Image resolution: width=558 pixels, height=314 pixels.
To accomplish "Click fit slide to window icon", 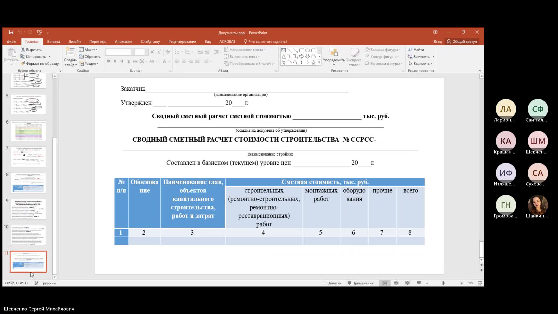I will tap(480, 283).
